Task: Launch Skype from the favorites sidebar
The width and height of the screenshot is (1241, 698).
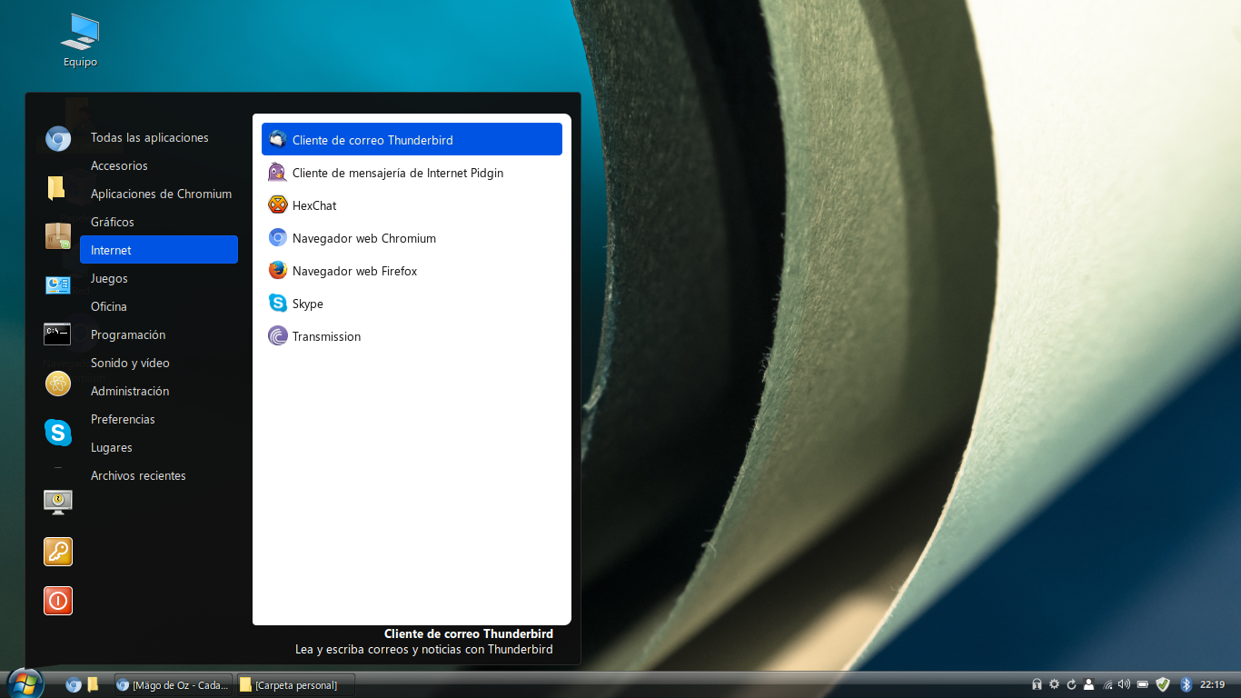Action: pyautogui.click(x=58, y=433)
